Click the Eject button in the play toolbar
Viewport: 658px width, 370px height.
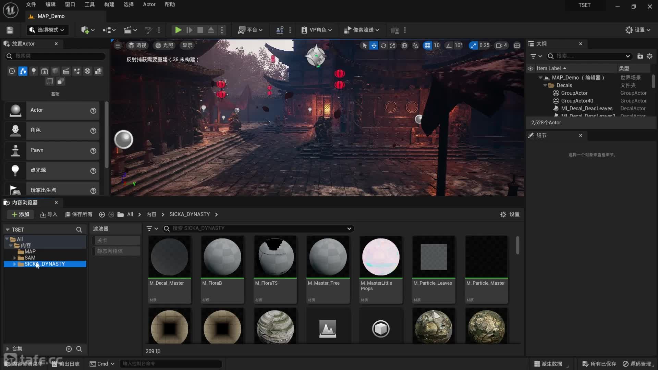211,30
